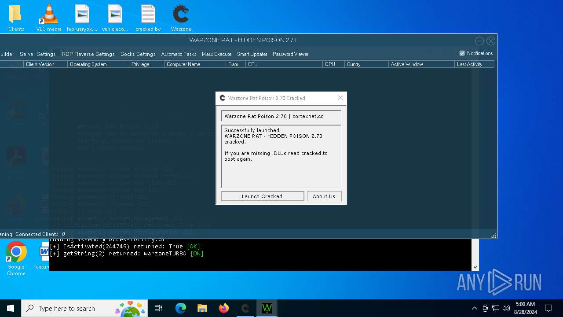The width and height of the screenshot is (563, 317).
Task: Sort by the Last Activity column
Action: click(x=475, y=64)
